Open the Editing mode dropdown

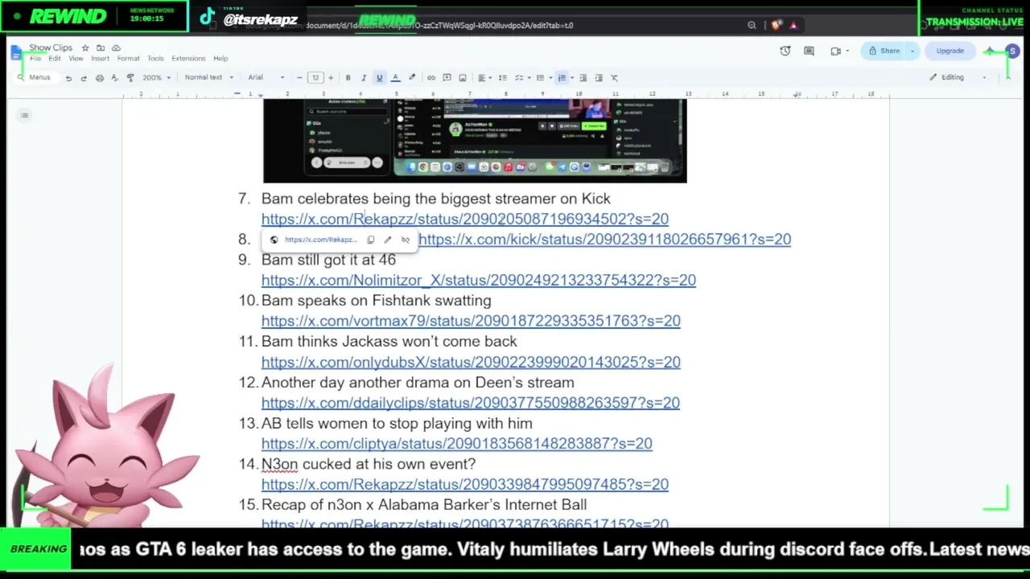958,77
